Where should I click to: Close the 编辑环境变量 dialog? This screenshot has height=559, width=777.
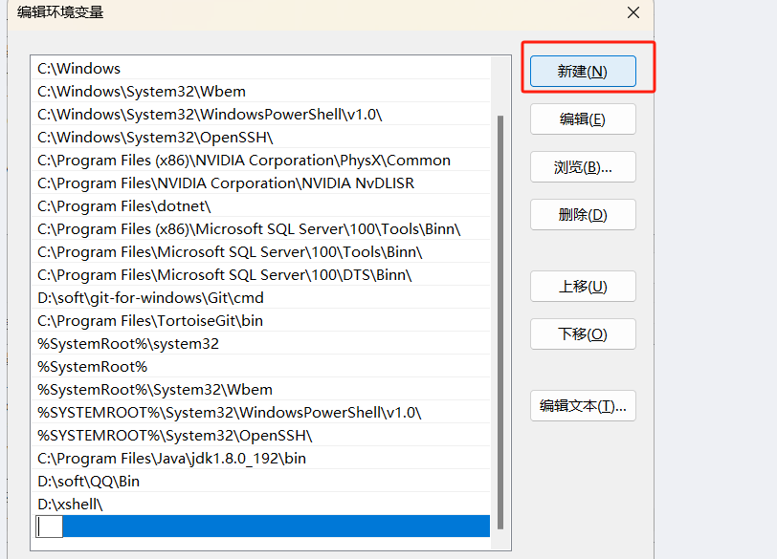[633, 12]
